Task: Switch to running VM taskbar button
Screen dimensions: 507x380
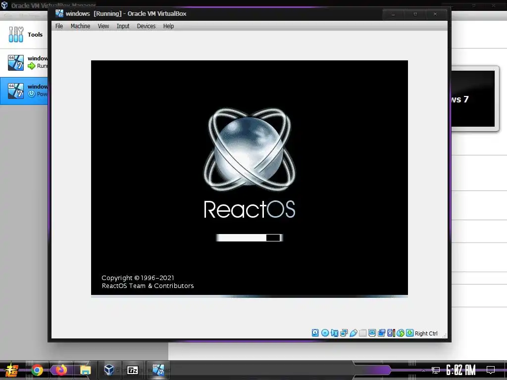Action: [158, 370]
